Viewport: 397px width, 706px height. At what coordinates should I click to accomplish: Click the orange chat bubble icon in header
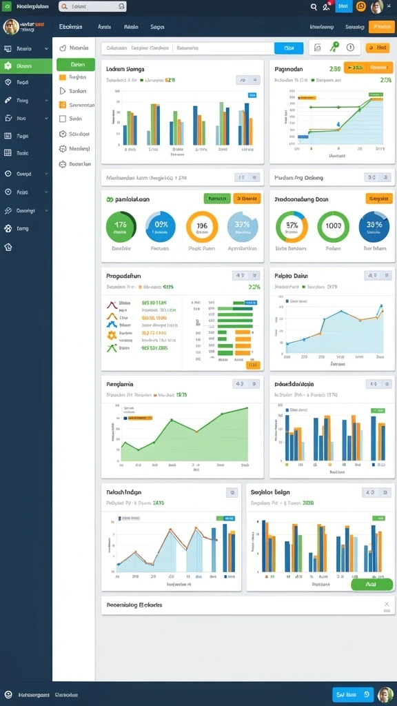pos(361,6)
